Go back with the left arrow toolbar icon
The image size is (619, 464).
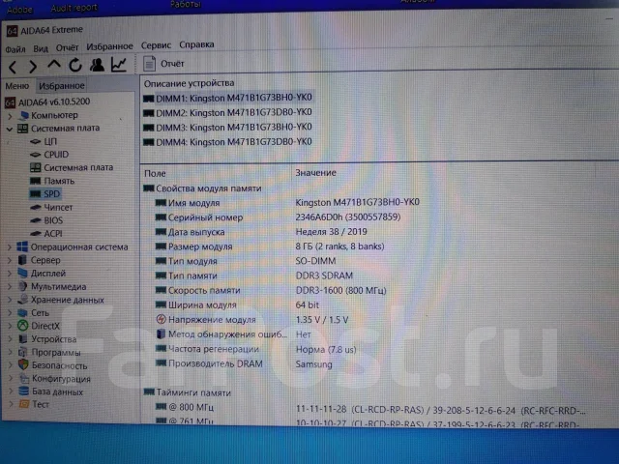tap(13, 67)
